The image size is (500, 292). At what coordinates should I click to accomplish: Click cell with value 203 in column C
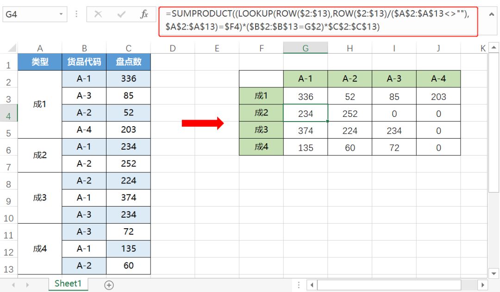(x=129, y=129)
